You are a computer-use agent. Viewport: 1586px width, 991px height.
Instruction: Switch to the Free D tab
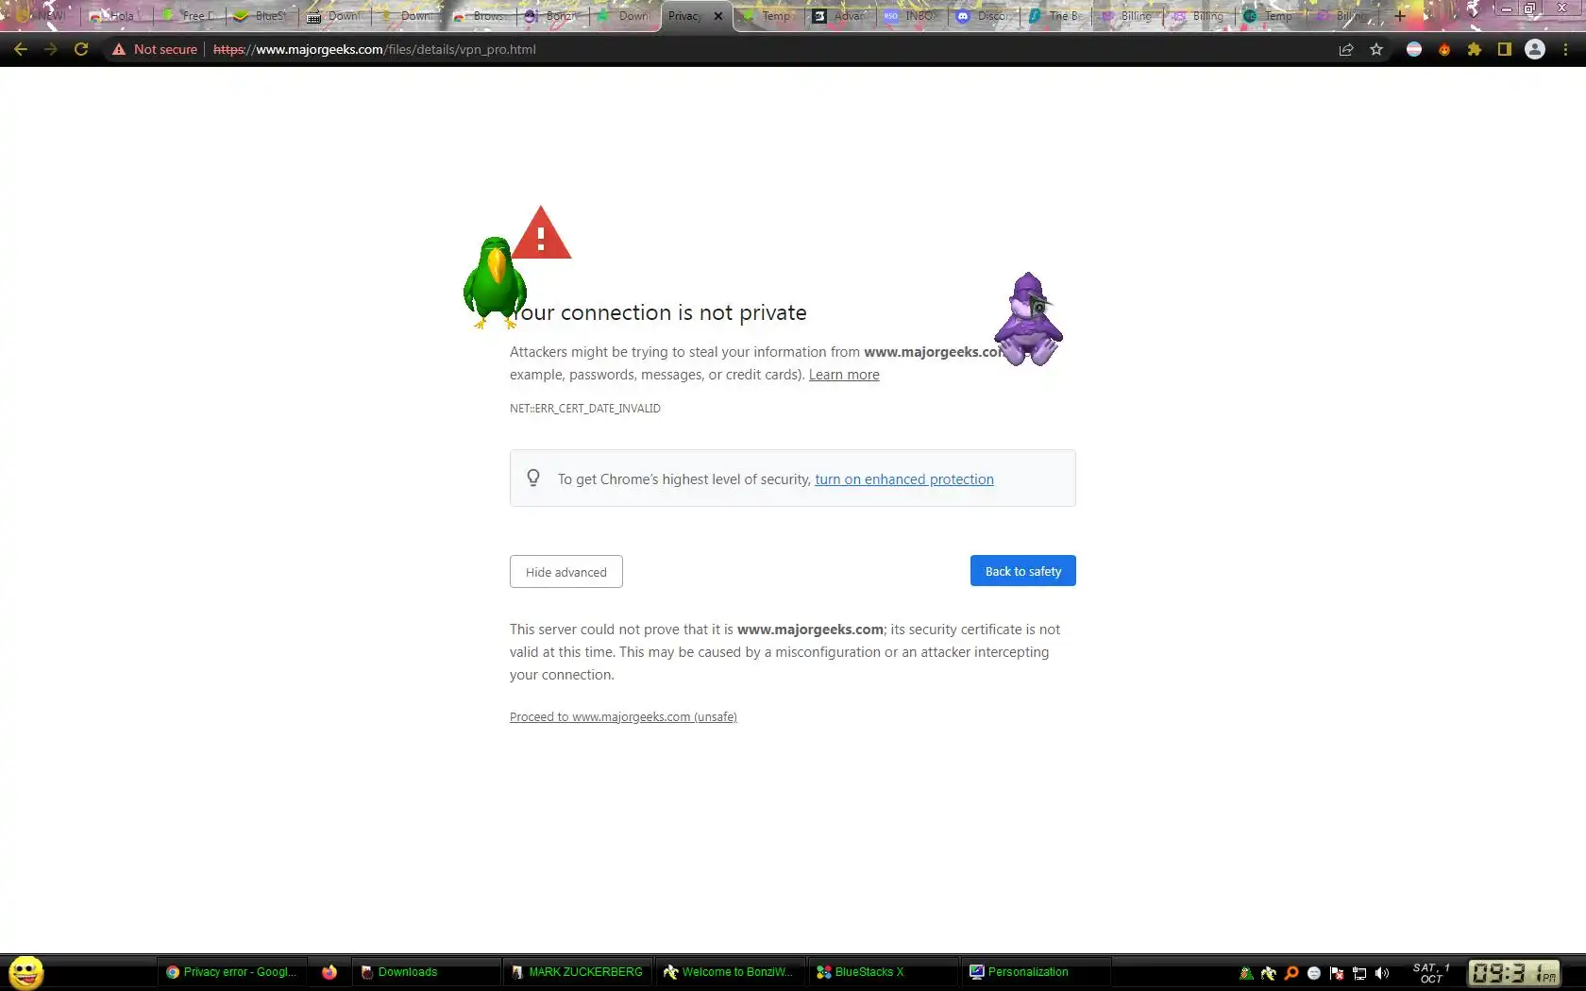click(x=189, y=16)
